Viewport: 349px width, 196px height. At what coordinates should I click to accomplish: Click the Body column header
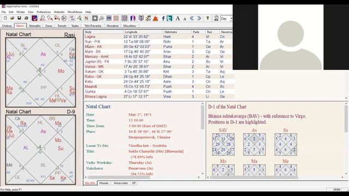pyautogui.click(x=104, y=32)
